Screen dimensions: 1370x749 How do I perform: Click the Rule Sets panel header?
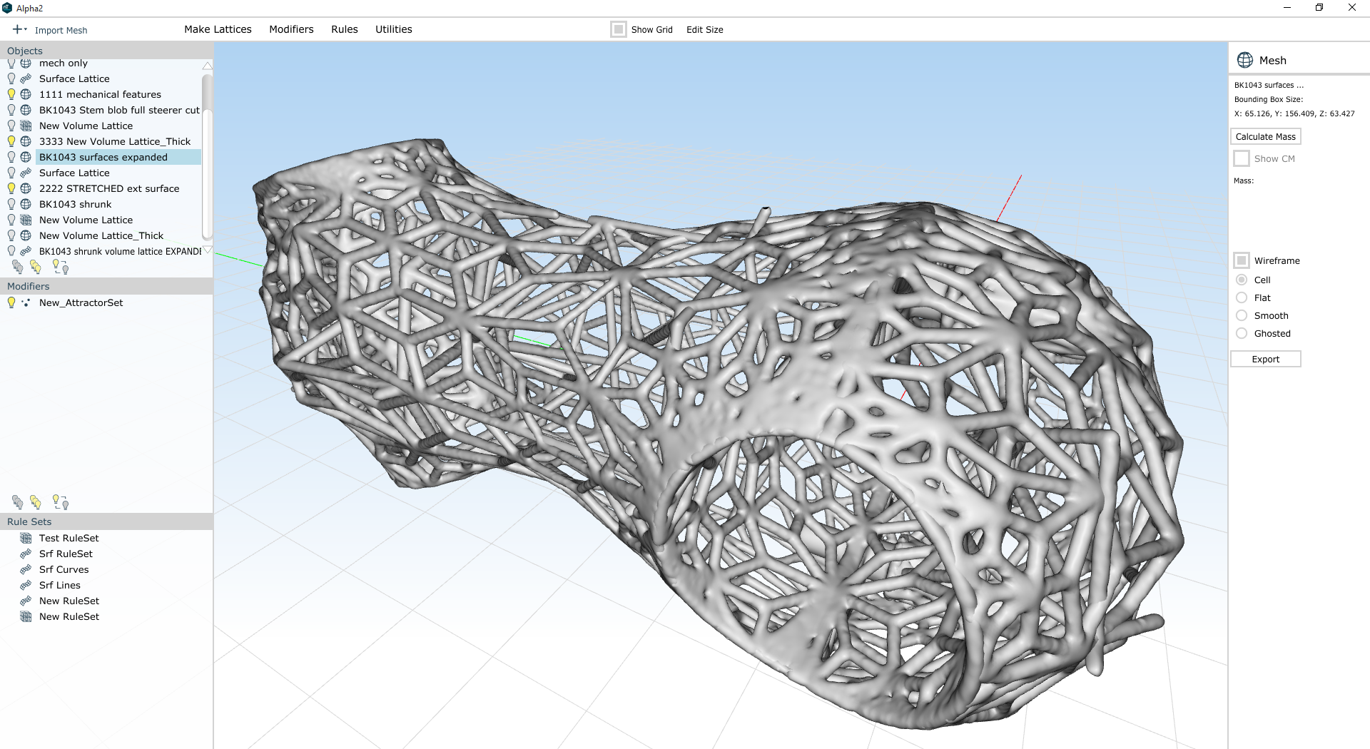point(106,521)
